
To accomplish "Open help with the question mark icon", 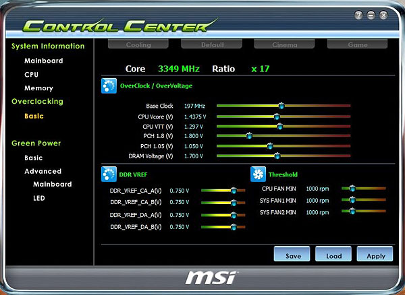I will pos(358,15).
